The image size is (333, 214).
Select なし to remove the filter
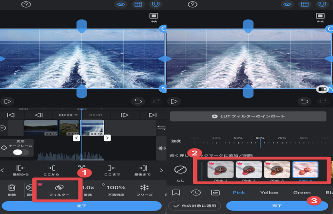tap(180, 172)
